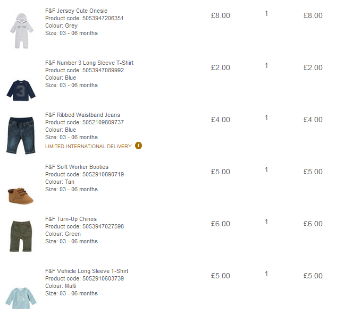Open the grey hooded onesie thumbnail
Viewport: 361px width, 315px height.
coord(22,31)
